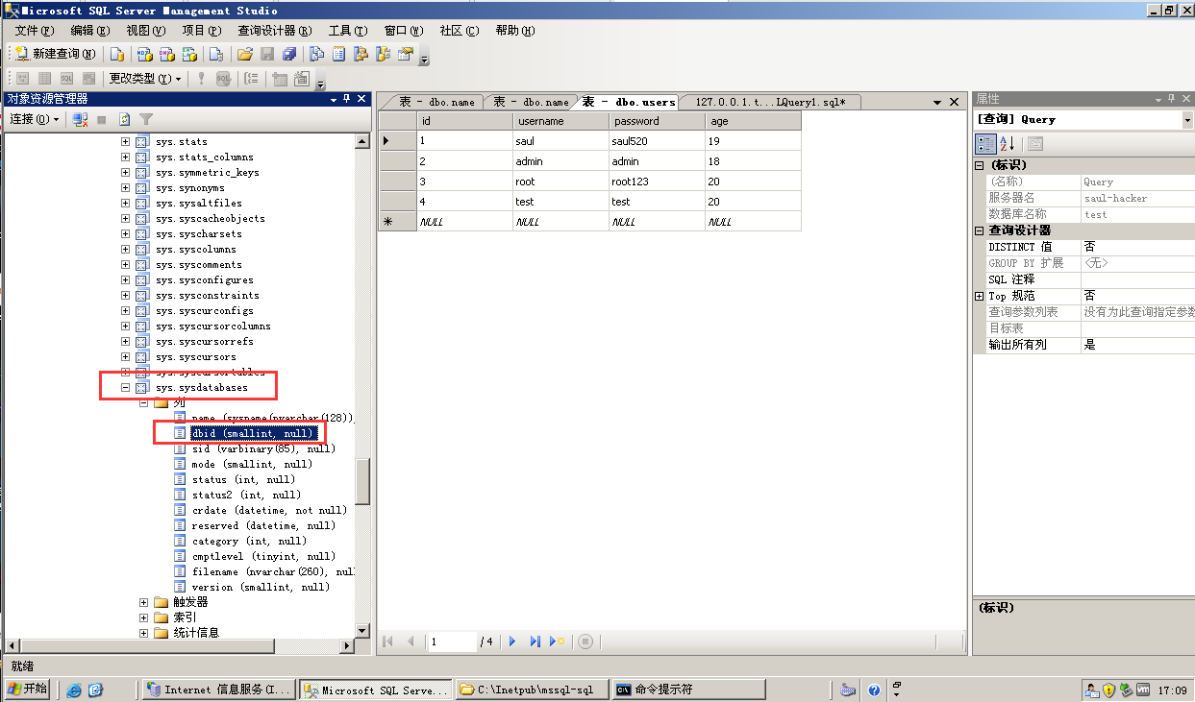Click the Internet Explorer quick launch icon
The image size is (1195, 702).
(74, 690)
